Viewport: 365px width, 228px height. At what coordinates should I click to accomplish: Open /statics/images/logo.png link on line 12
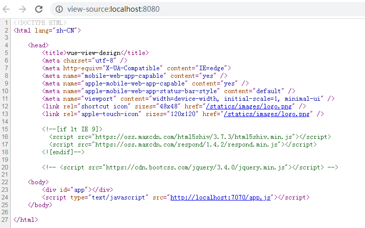(x=249, y=106)
